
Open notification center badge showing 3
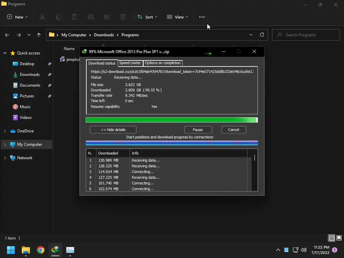(x=335, y=250)
